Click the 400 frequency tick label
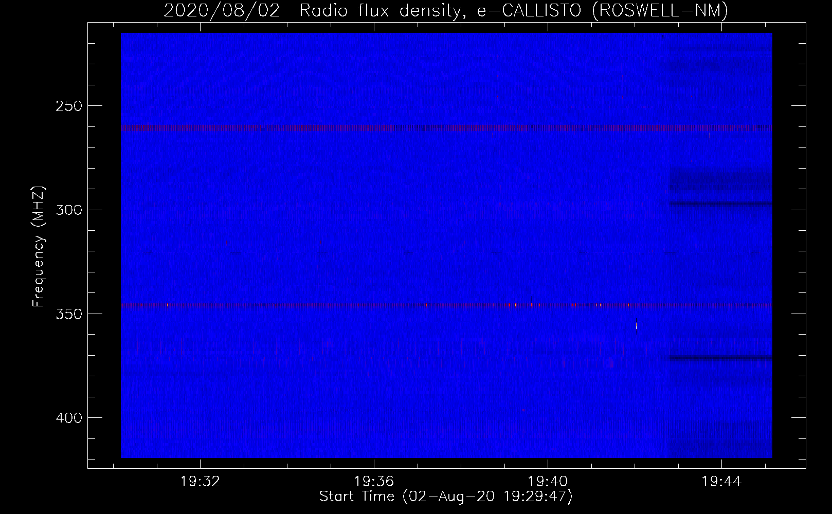This screenshot has width=832, height=514. tap(69, 418)
